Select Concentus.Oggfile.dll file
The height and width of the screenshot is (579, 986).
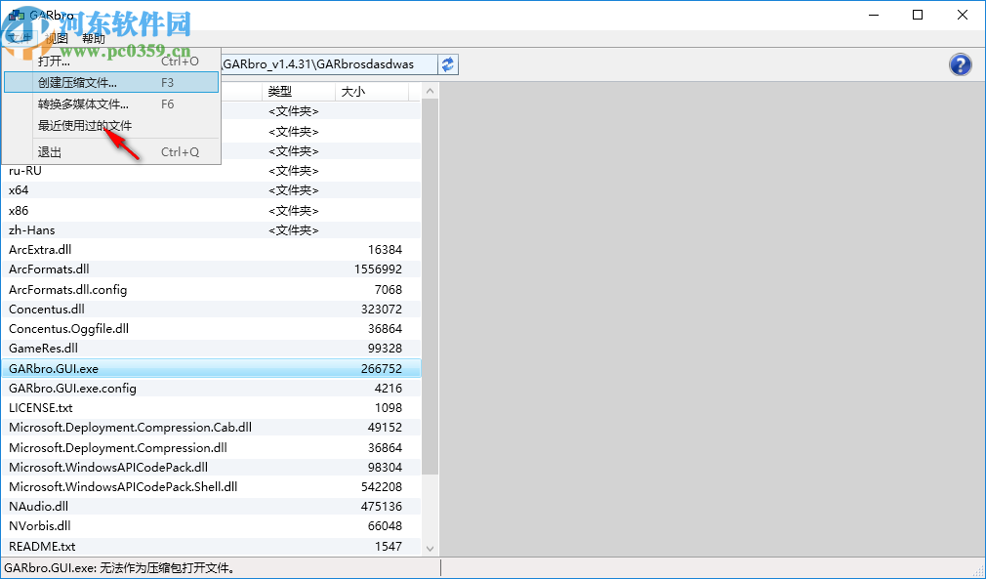pos(211,328)
